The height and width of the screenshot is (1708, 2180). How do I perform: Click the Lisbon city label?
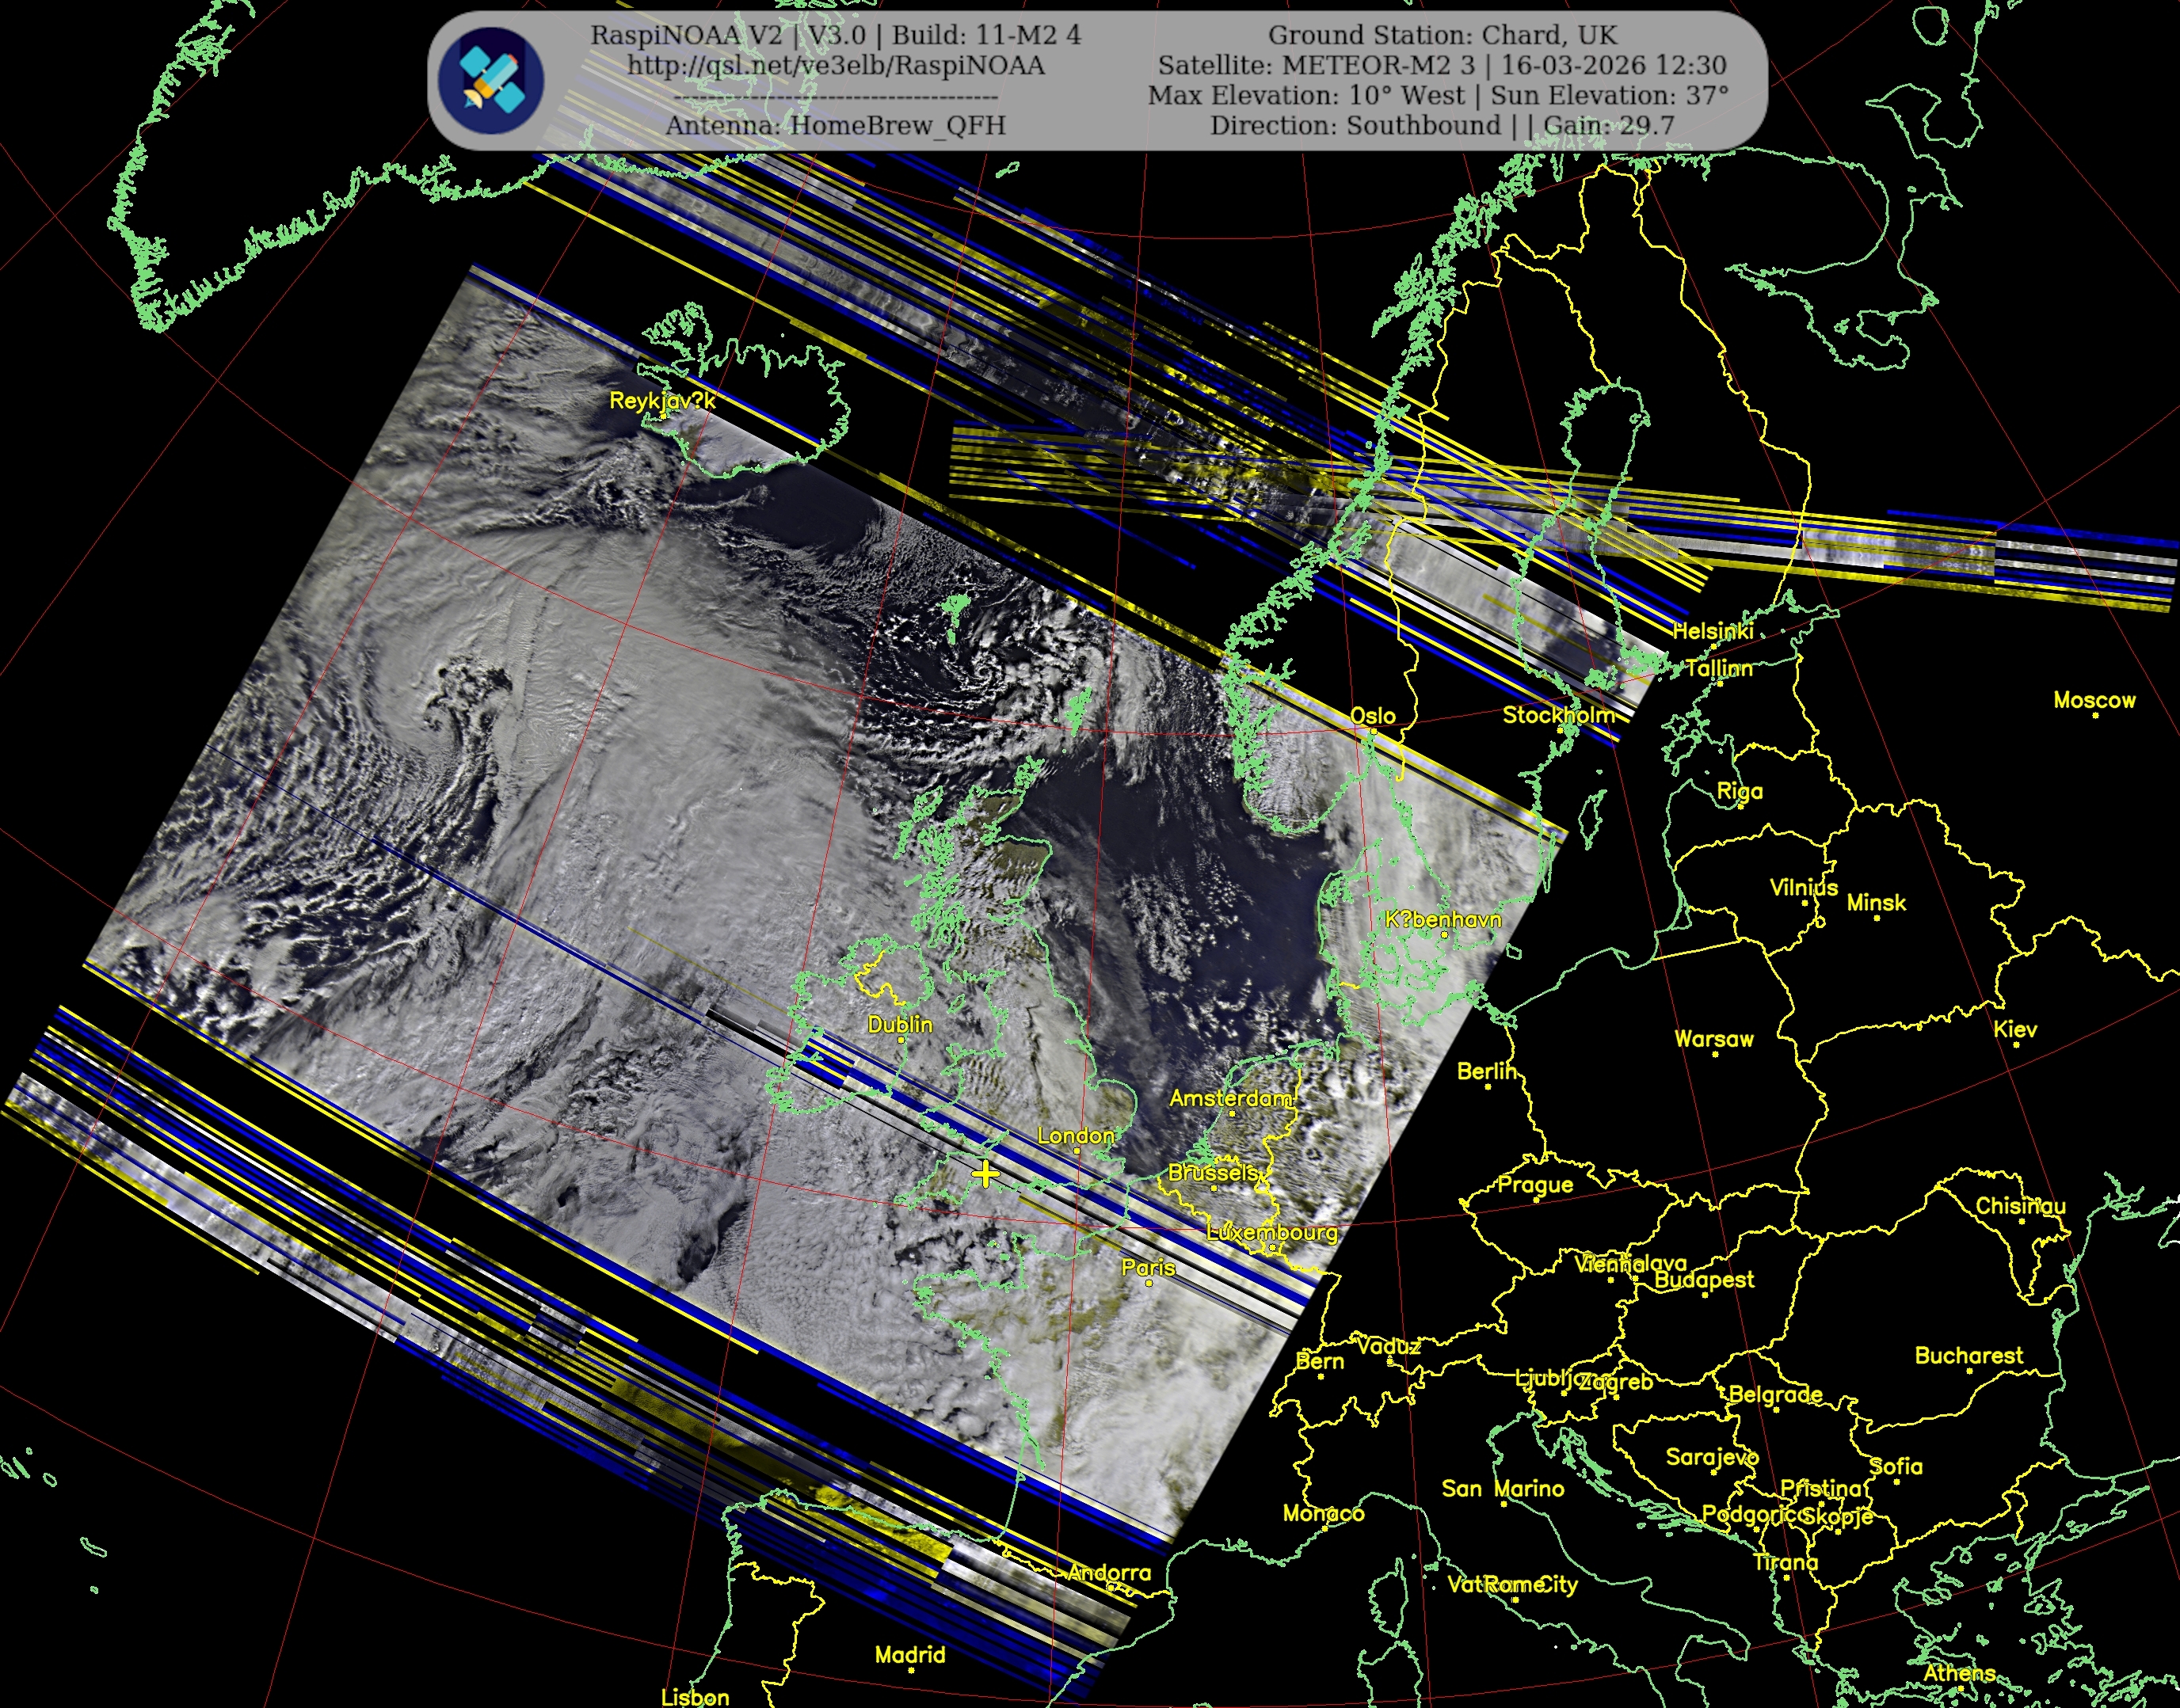tap(694, 1697)
